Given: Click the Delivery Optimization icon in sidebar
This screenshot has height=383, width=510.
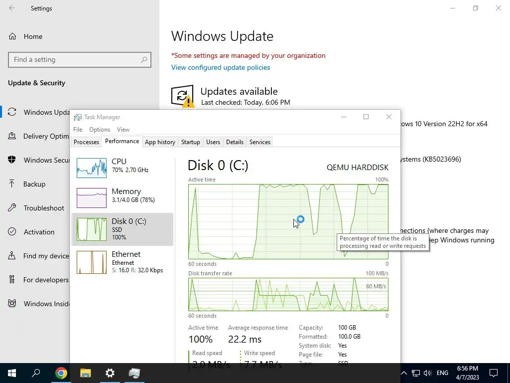Looking at the screenshot, I should 12,136.
